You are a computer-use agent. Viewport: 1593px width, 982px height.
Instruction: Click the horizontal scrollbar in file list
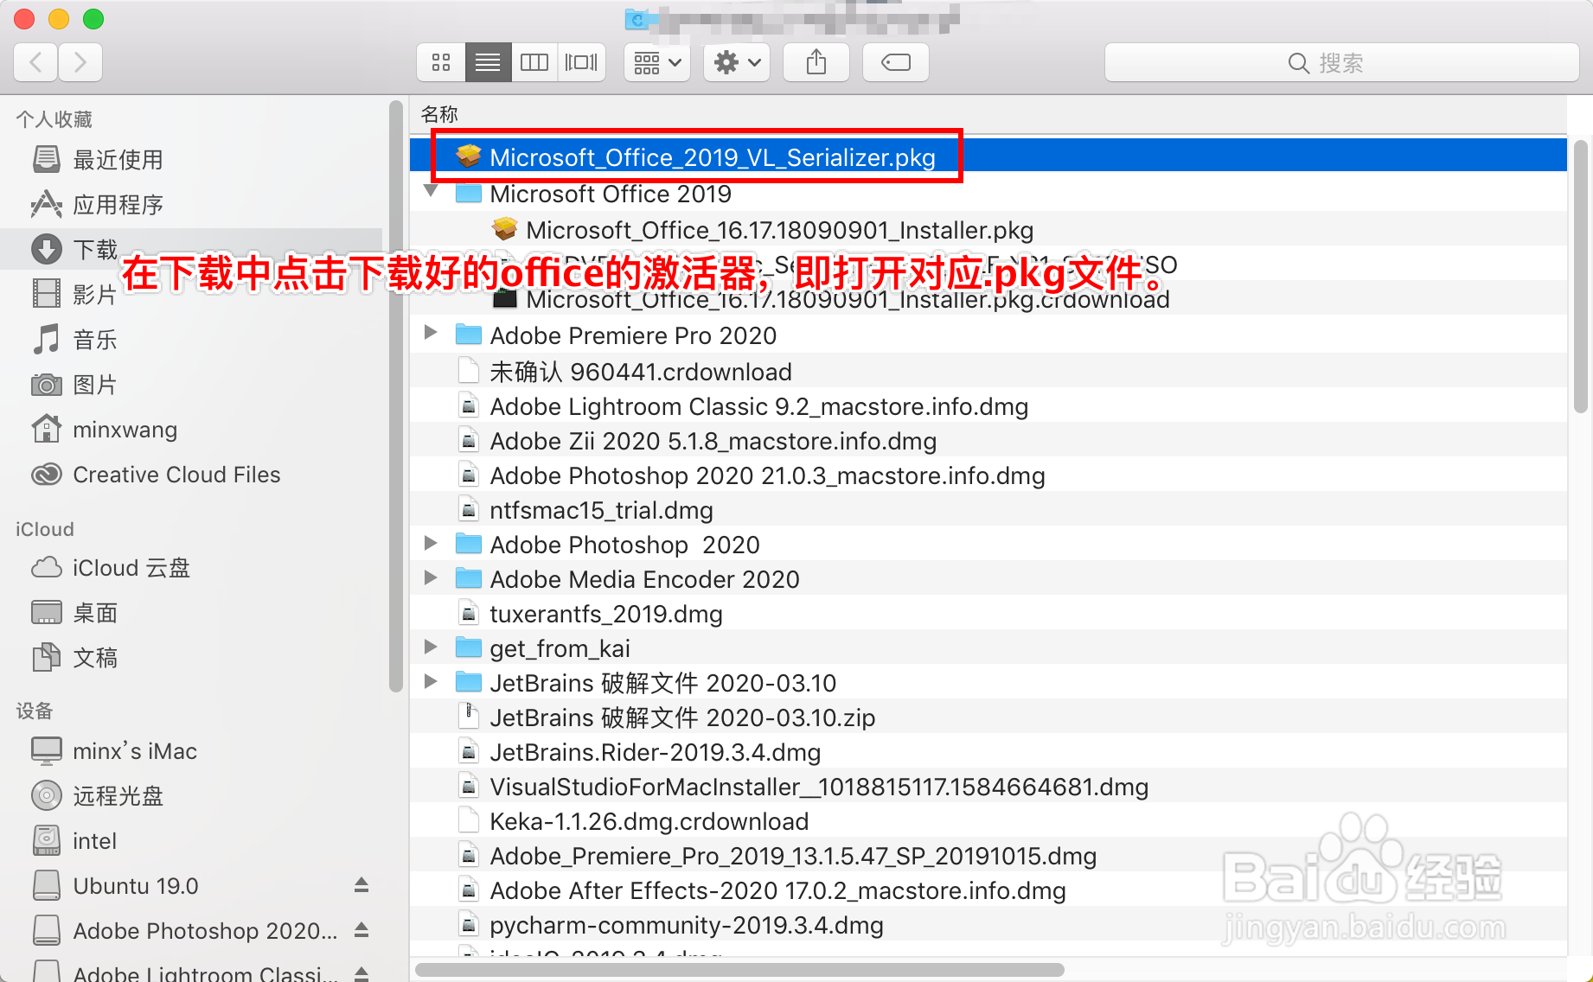[x=739, y=970]
